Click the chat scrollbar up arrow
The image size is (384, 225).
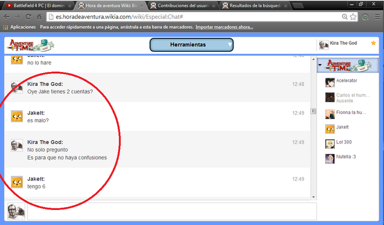click(313, 59)
